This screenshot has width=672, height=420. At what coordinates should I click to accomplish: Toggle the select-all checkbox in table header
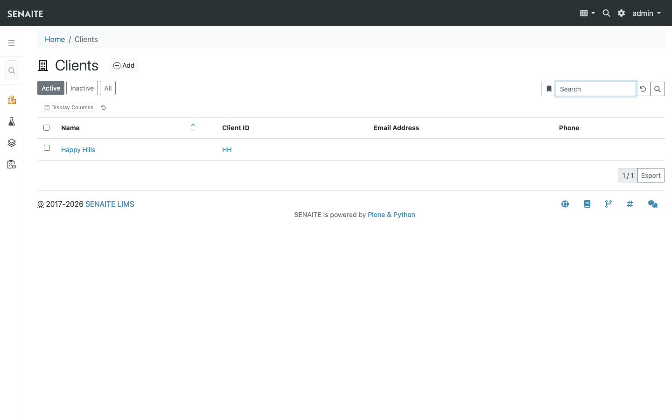coord(46,127)
